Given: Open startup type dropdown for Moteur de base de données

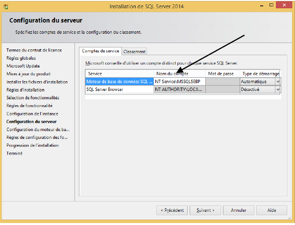Looking at the screenshot, I should 278,82.
